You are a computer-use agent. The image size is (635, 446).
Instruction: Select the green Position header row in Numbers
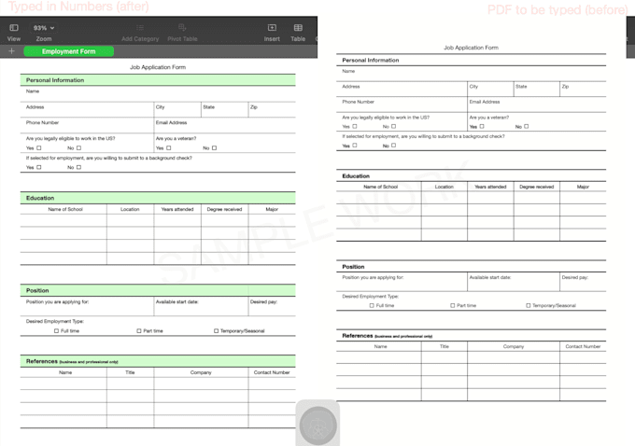click(158, 290)
